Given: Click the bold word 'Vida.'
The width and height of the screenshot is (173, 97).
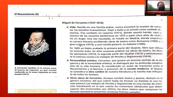Looking at the screenshot, I should tap(73, 27).
